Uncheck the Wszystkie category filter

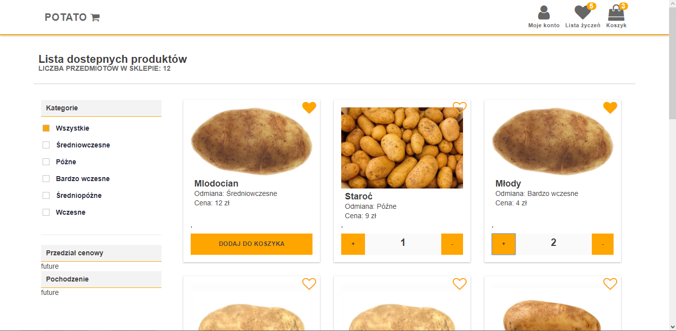46,128
